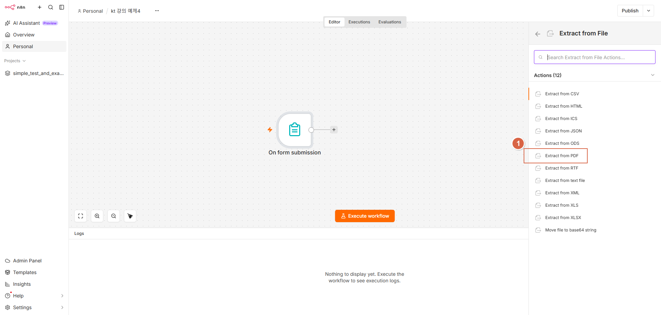This screenshot has width=661, height=315.
Task: Switch to the Executions tab
Action: click(359, 22)
